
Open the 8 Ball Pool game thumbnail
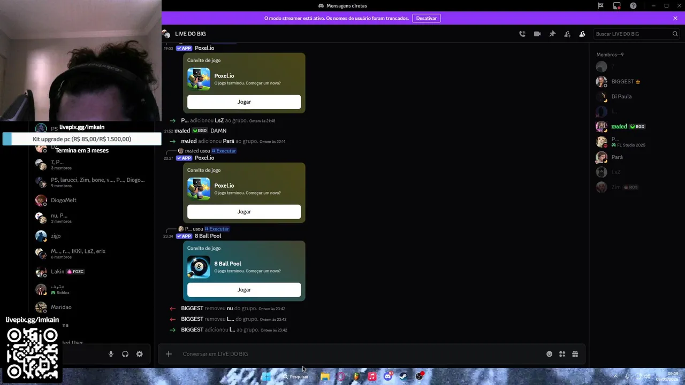(199, 267)
